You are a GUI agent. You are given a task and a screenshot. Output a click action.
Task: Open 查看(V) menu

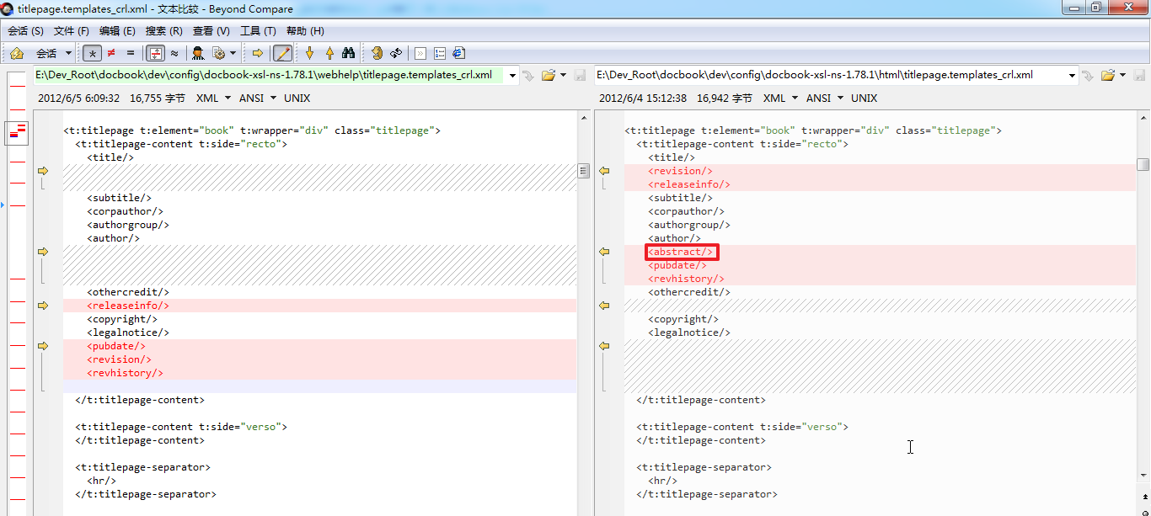[211, 31]
